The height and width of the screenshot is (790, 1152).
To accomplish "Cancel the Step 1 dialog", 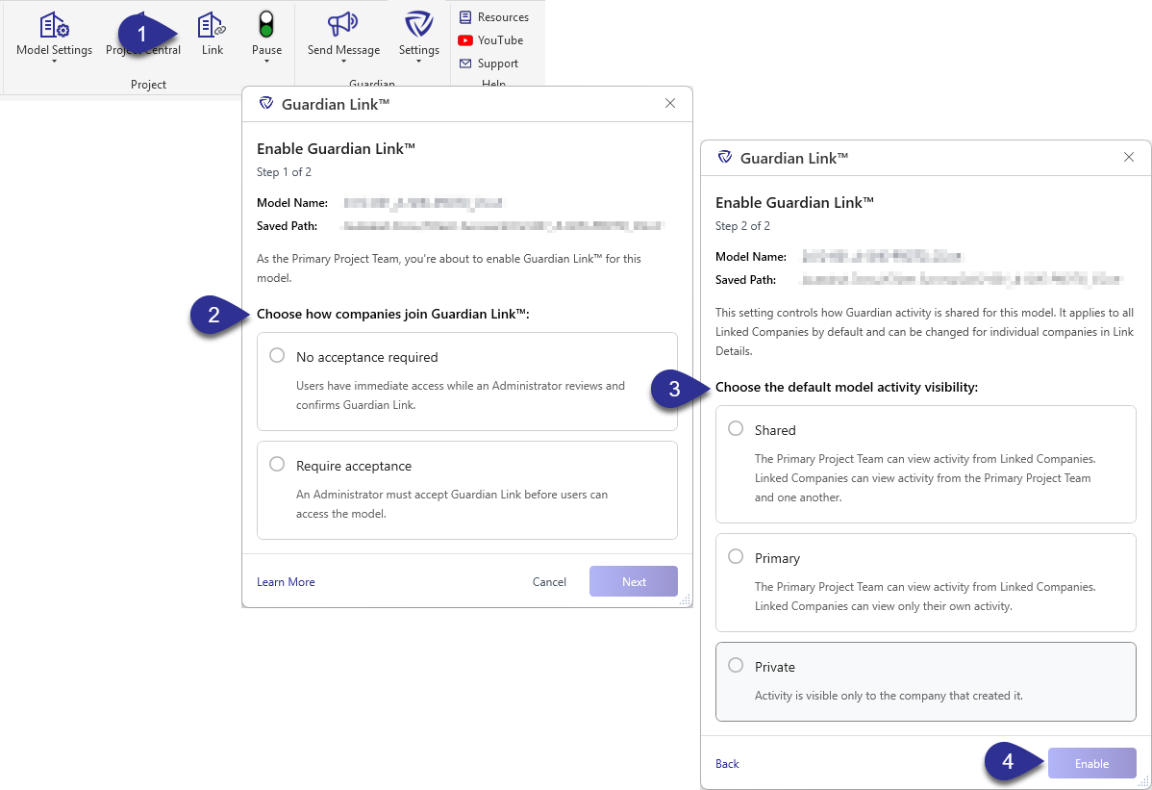I will 549,582.
